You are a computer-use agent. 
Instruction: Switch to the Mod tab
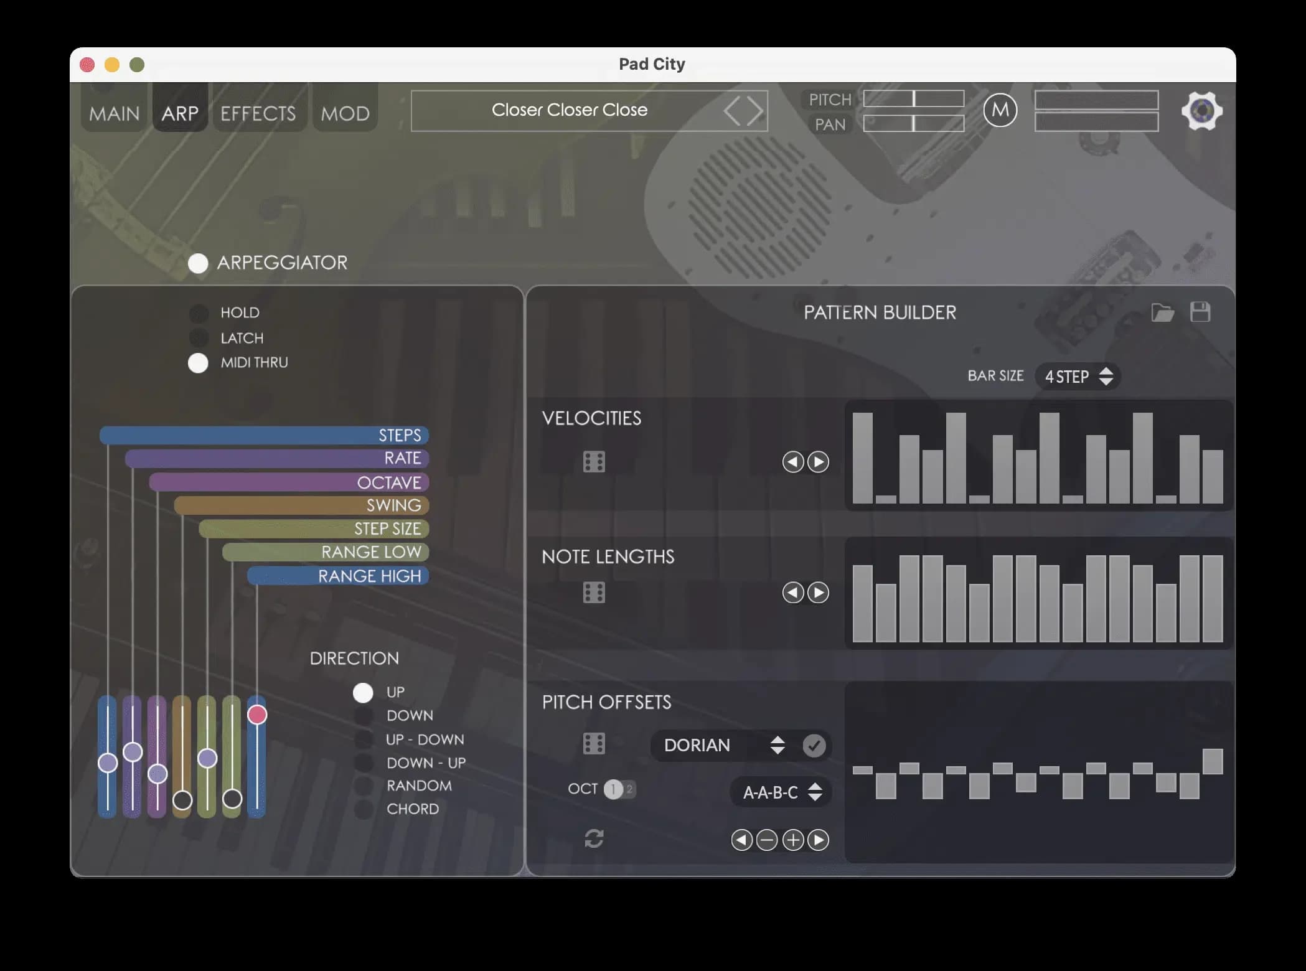345,113
